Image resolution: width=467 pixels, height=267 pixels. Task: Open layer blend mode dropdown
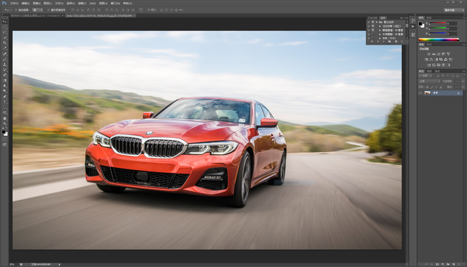[x=429, y=82]
